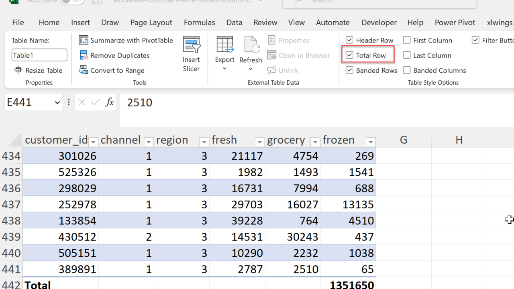
Task: Expand the Name Box dropdown arrow
Action: (57, 103)
